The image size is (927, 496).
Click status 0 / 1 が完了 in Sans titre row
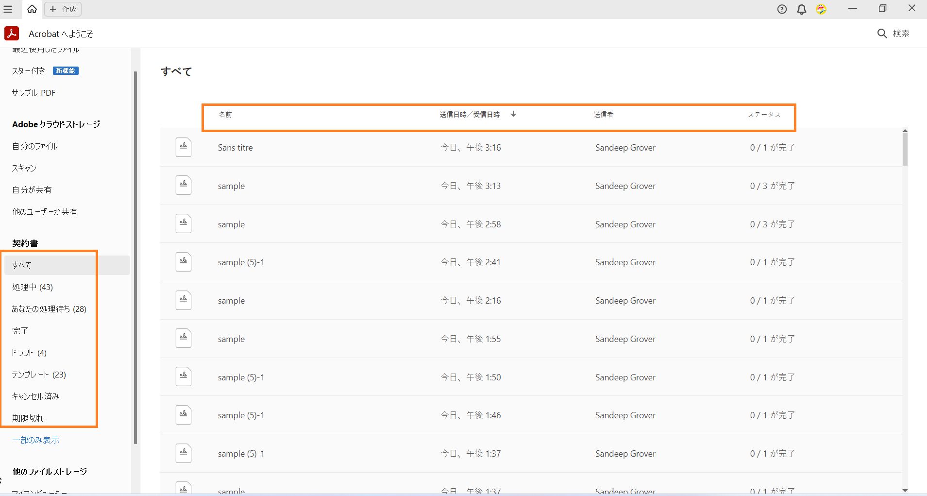pos(773,148)
